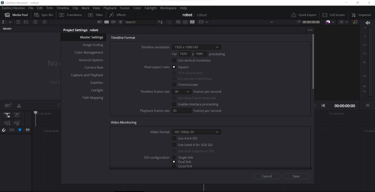The image size is (375, 192).
Task: Select Quad link SDI configuration
Action: pyautogui.click(x=174, y=166)
